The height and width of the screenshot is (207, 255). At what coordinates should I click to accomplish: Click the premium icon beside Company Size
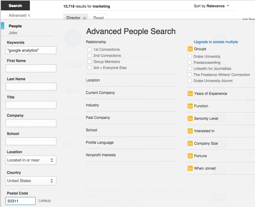coord(190,143)
